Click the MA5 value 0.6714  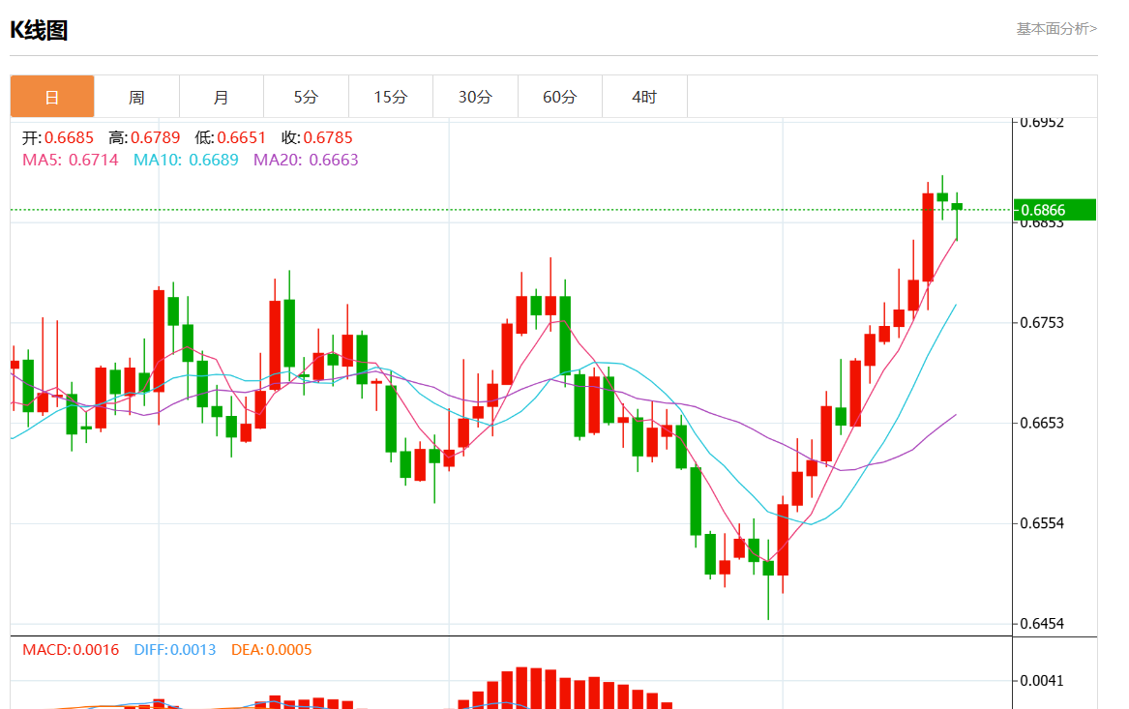94,160
